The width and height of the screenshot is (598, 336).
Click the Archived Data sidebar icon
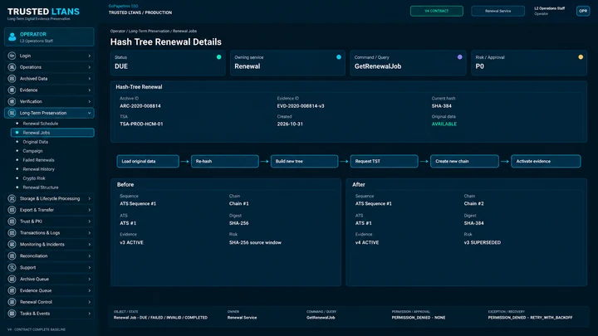pyautogui.click(x=12, y=79)
